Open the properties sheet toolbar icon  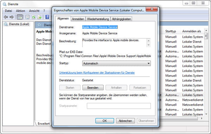click(27, 17)
